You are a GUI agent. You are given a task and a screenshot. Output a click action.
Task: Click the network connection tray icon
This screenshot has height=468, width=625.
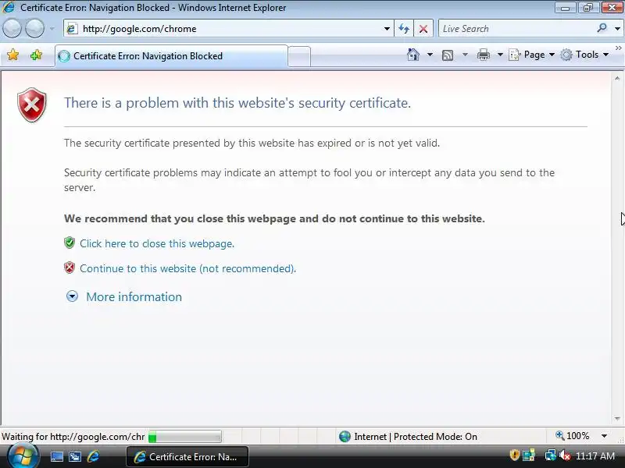(x=551, y=456)
